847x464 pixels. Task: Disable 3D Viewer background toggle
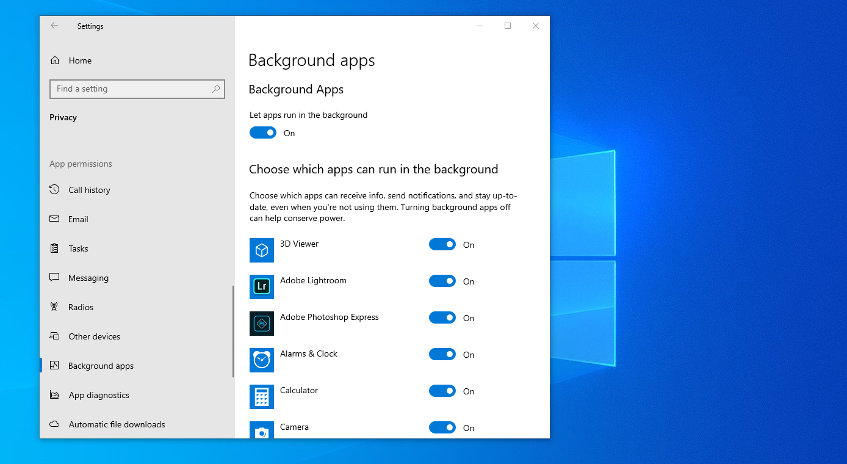[x=442, y=245]
